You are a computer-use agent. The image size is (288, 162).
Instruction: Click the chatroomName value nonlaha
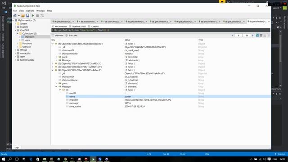click(x=129, y=54)
